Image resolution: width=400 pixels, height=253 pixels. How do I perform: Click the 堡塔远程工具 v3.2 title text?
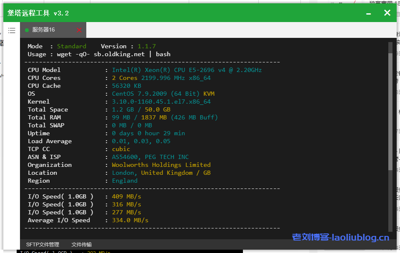pyautogui.click(x=38, y=13)
